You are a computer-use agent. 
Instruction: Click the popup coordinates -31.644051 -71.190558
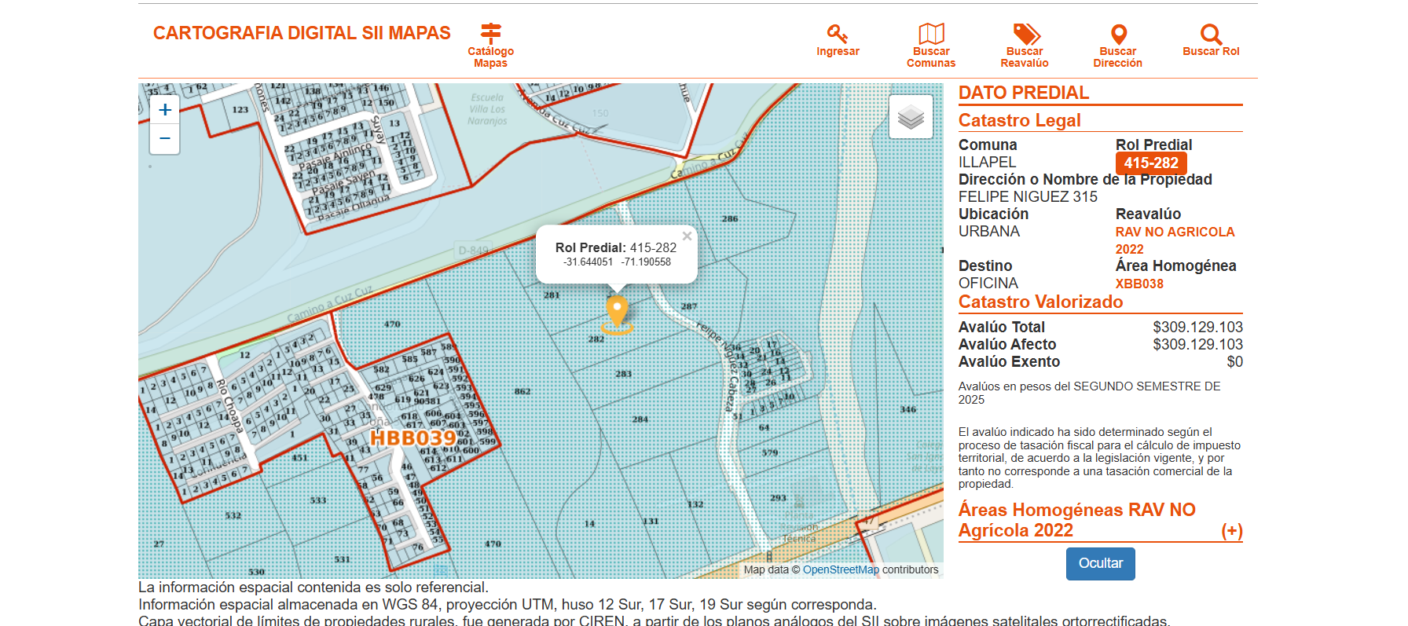[x=617, y=262]
